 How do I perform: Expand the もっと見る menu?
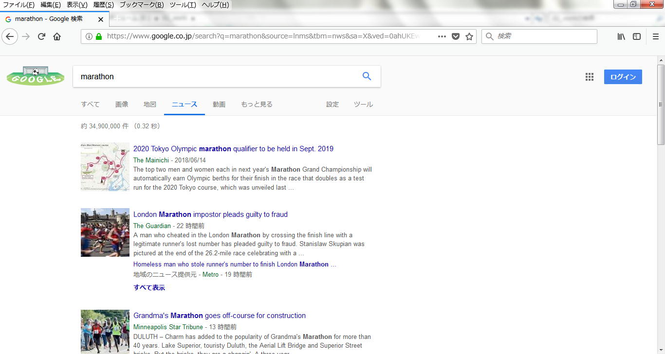pyautogui.click(x=257, y=104)
